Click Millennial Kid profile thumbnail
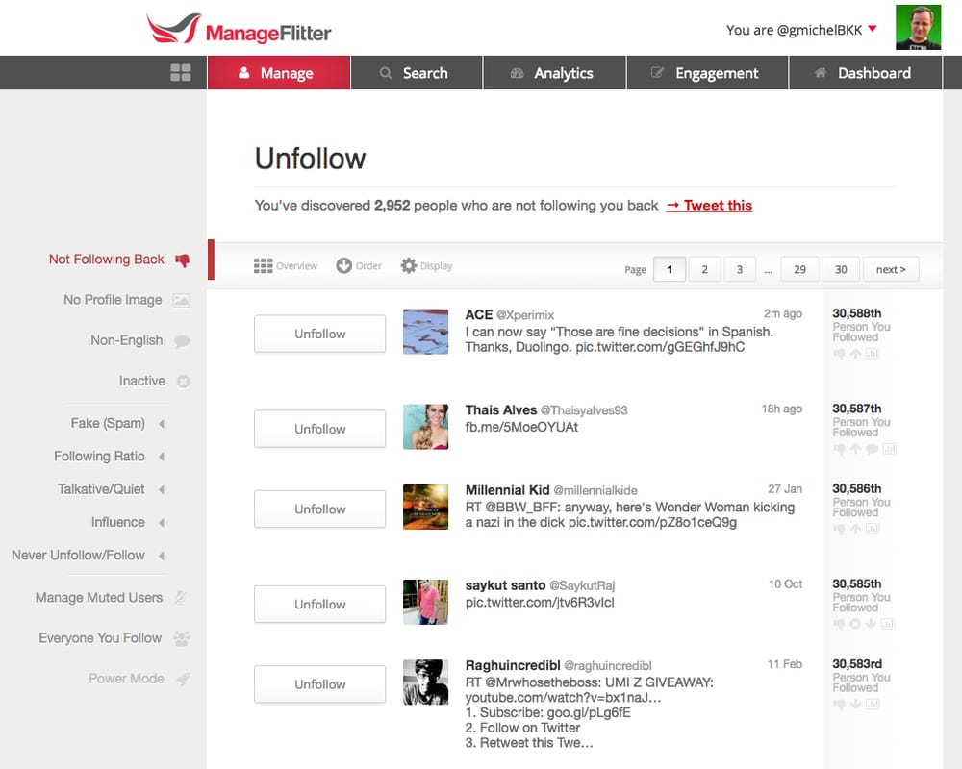Screen dimensions: 962x769 point(426,508)
